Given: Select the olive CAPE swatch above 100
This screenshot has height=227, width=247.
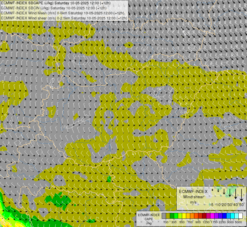Looking at the screenshot, I should 168,216.
